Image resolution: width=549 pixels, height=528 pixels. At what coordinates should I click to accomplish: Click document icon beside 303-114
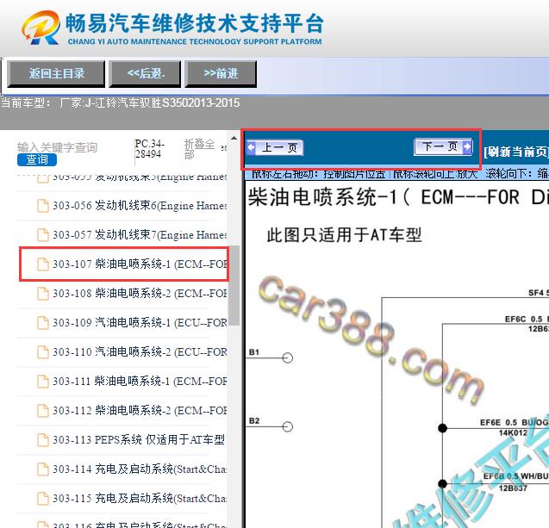coord(43,469)
